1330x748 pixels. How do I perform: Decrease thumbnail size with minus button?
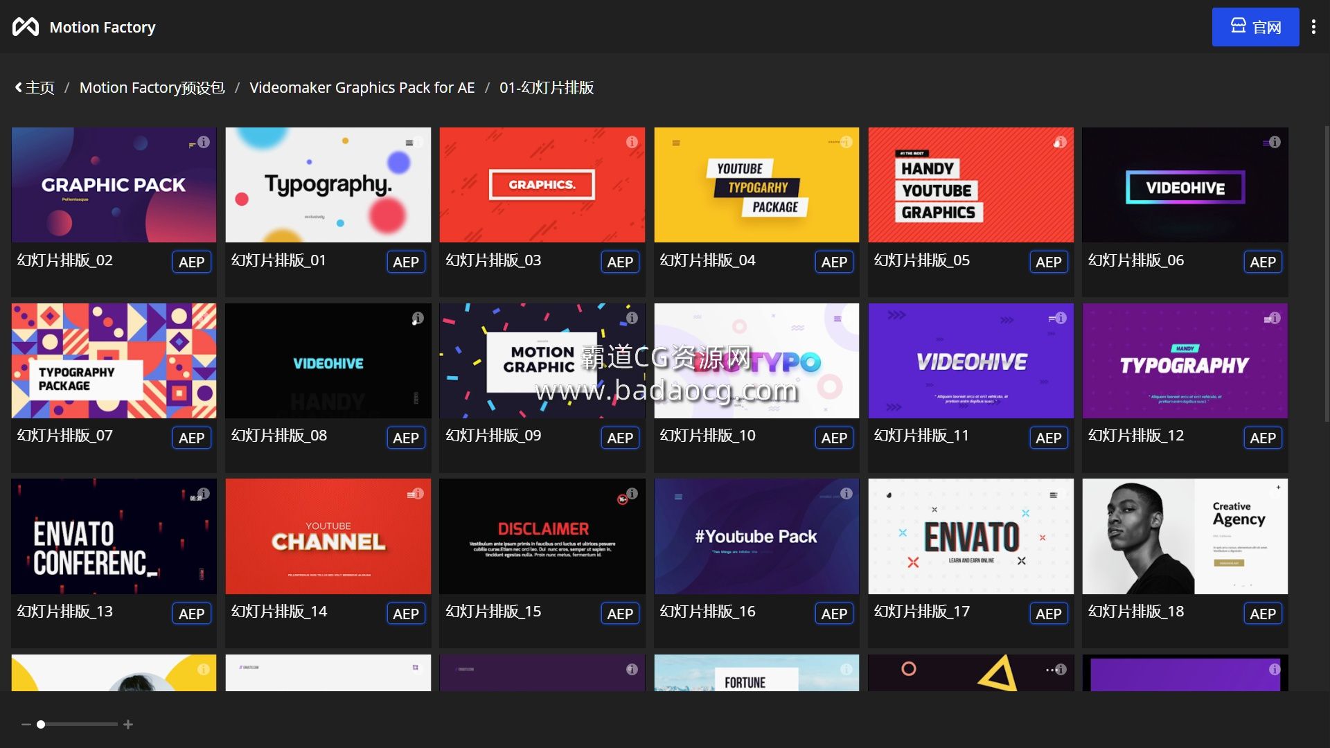(x=26, y=724)
